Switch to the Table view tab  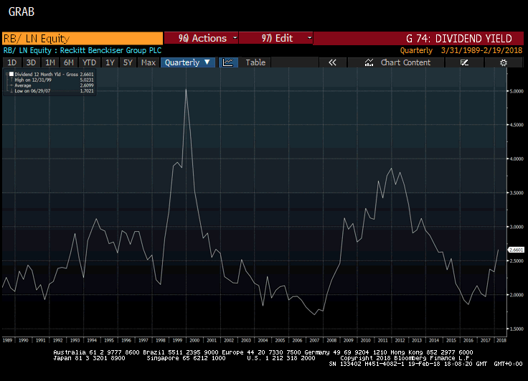[255, 62]
